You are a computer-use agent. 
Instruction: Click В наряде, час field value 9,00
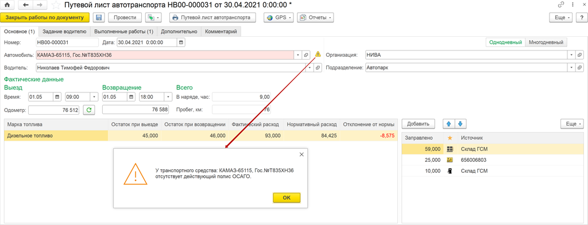[x=241, y=97]
